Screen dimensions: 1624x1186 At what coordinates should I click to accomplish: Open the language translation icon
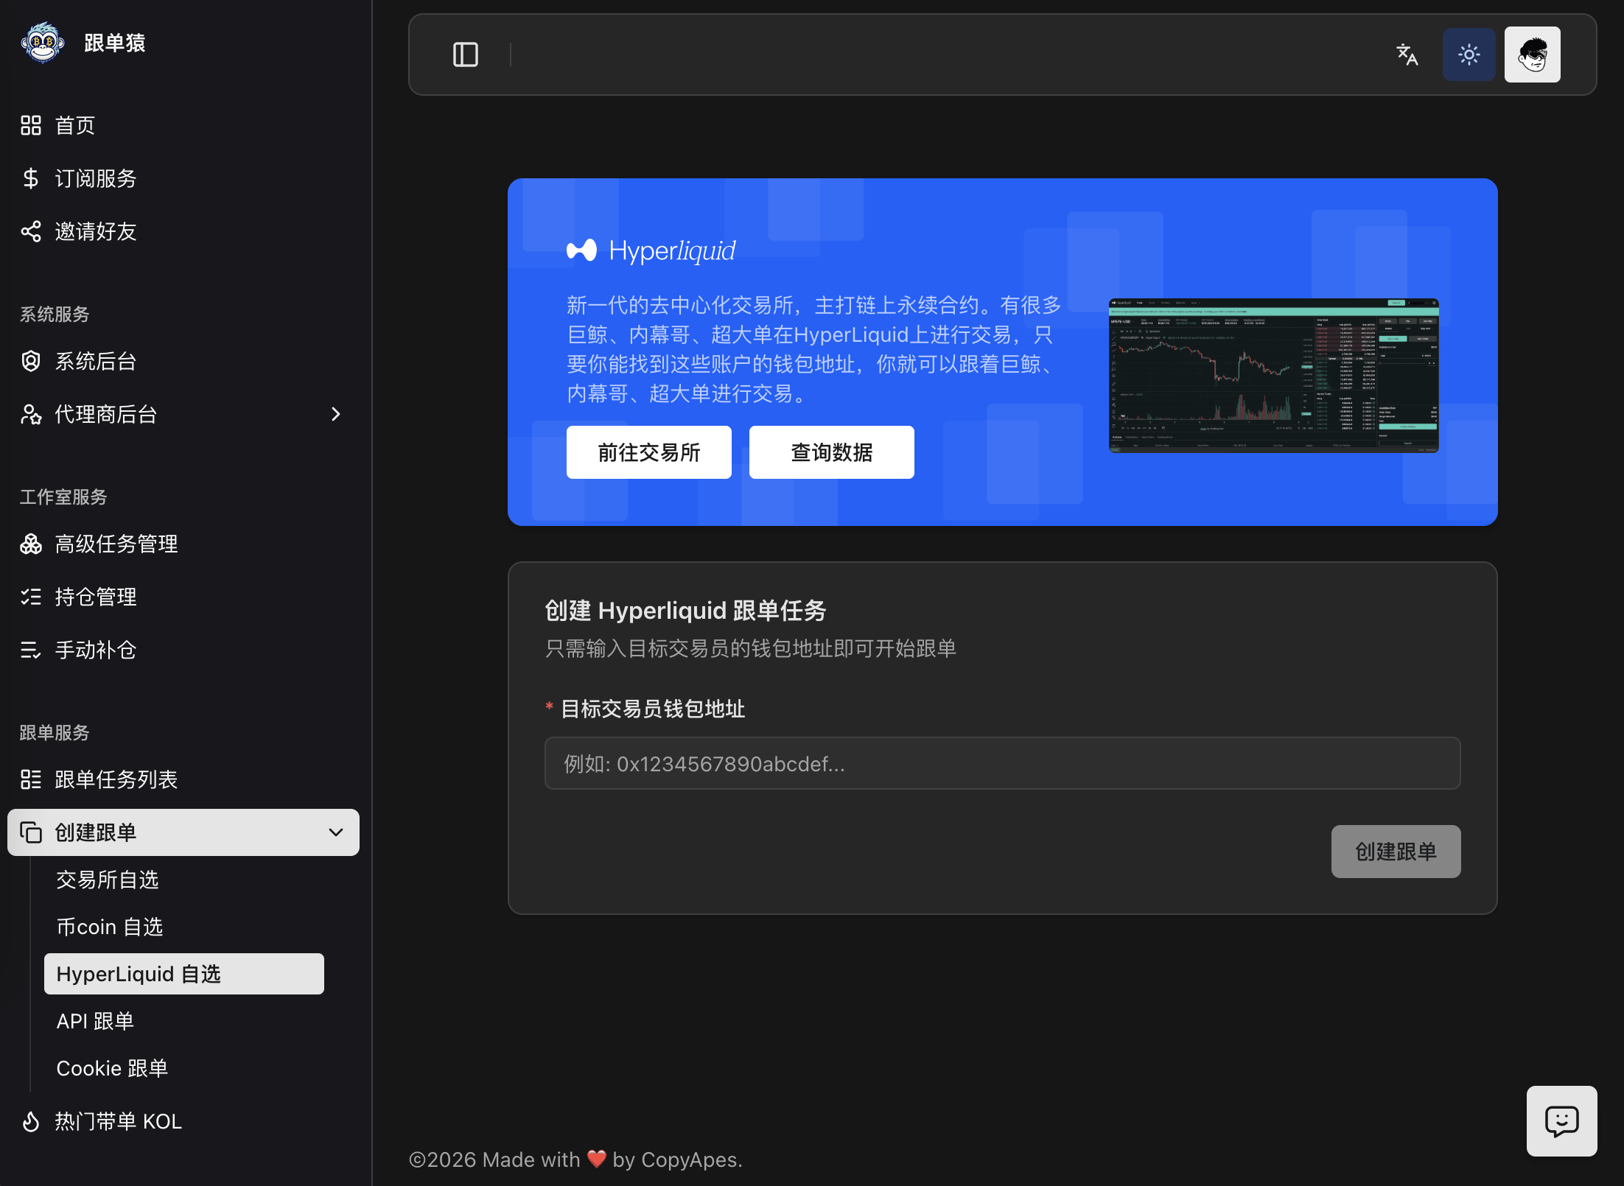(x=1407, y=55)
